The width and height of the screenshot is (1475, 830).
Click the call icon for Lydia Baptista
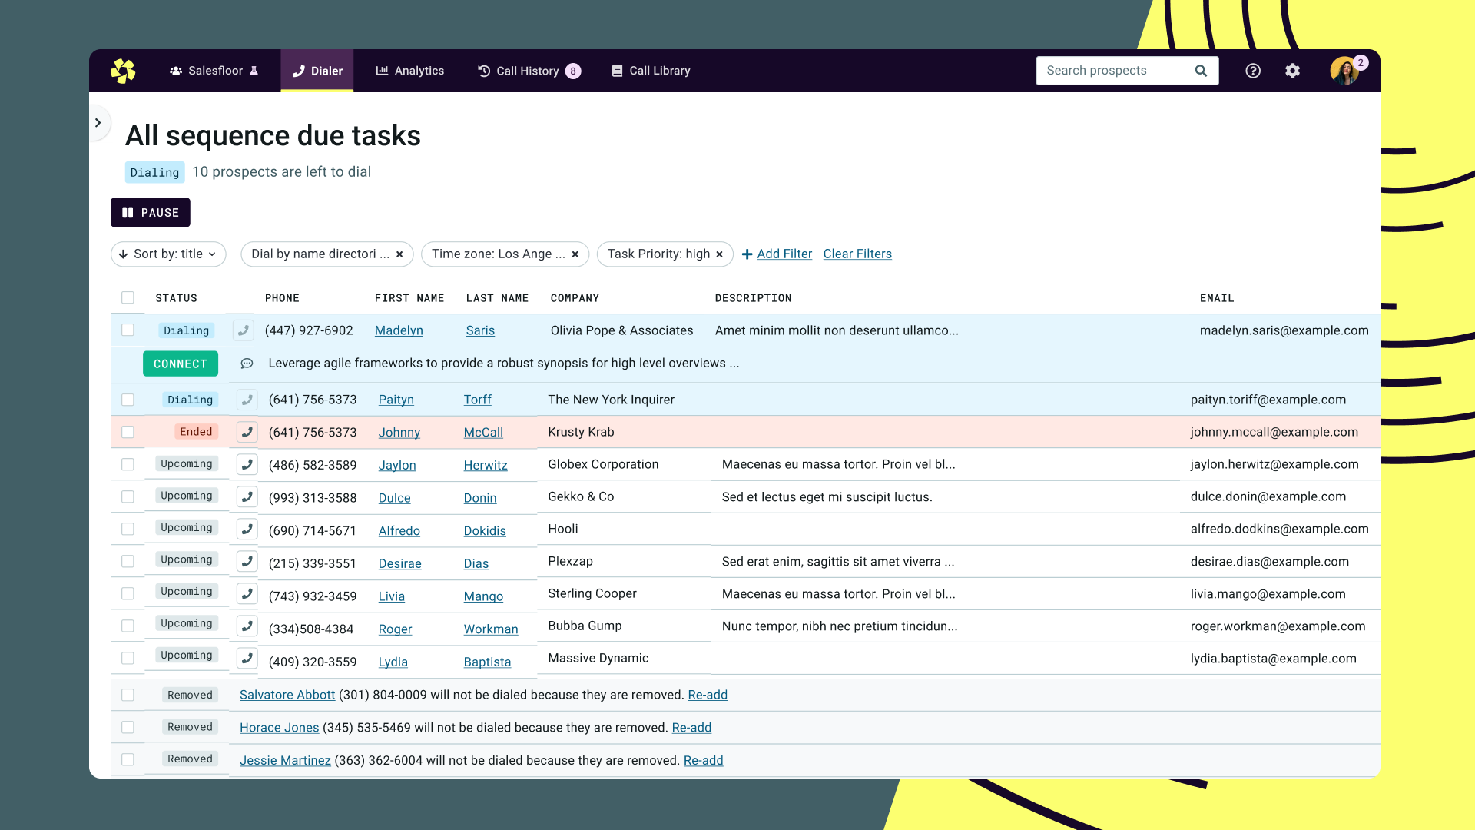(247, 659)
